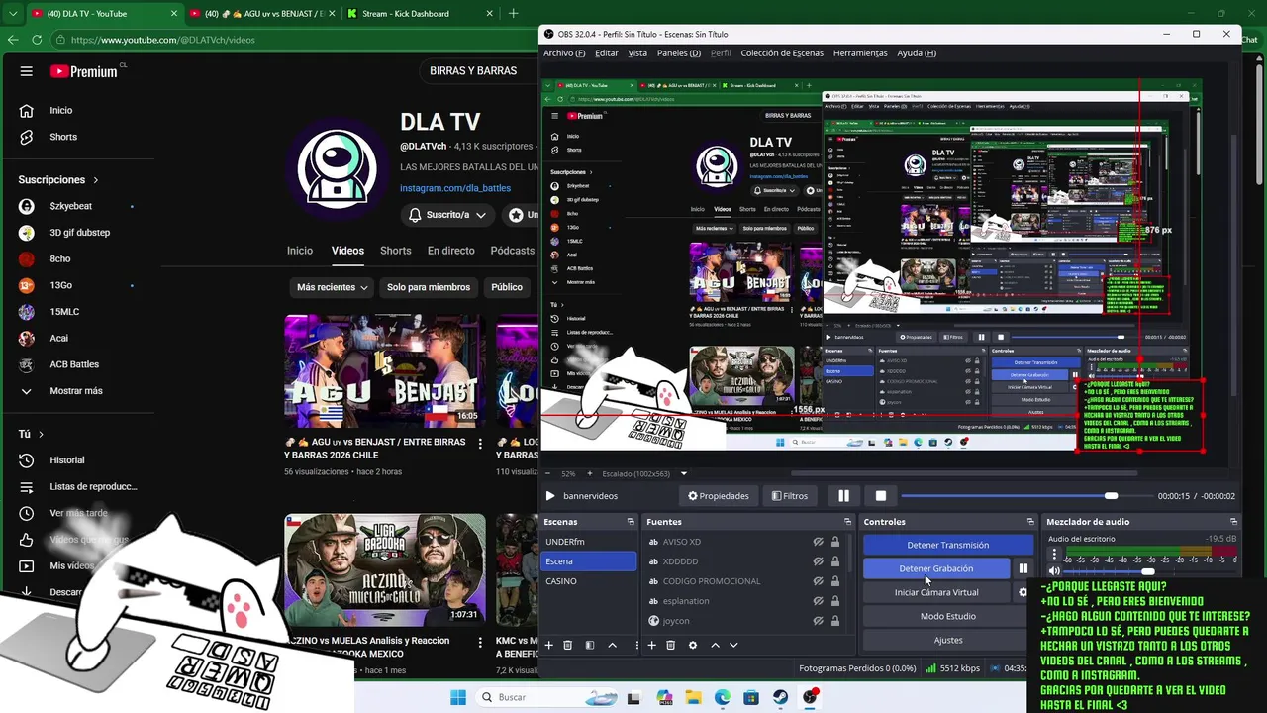Pause the bannervideos media playback

pyautogui.click(x=843, y=496)
